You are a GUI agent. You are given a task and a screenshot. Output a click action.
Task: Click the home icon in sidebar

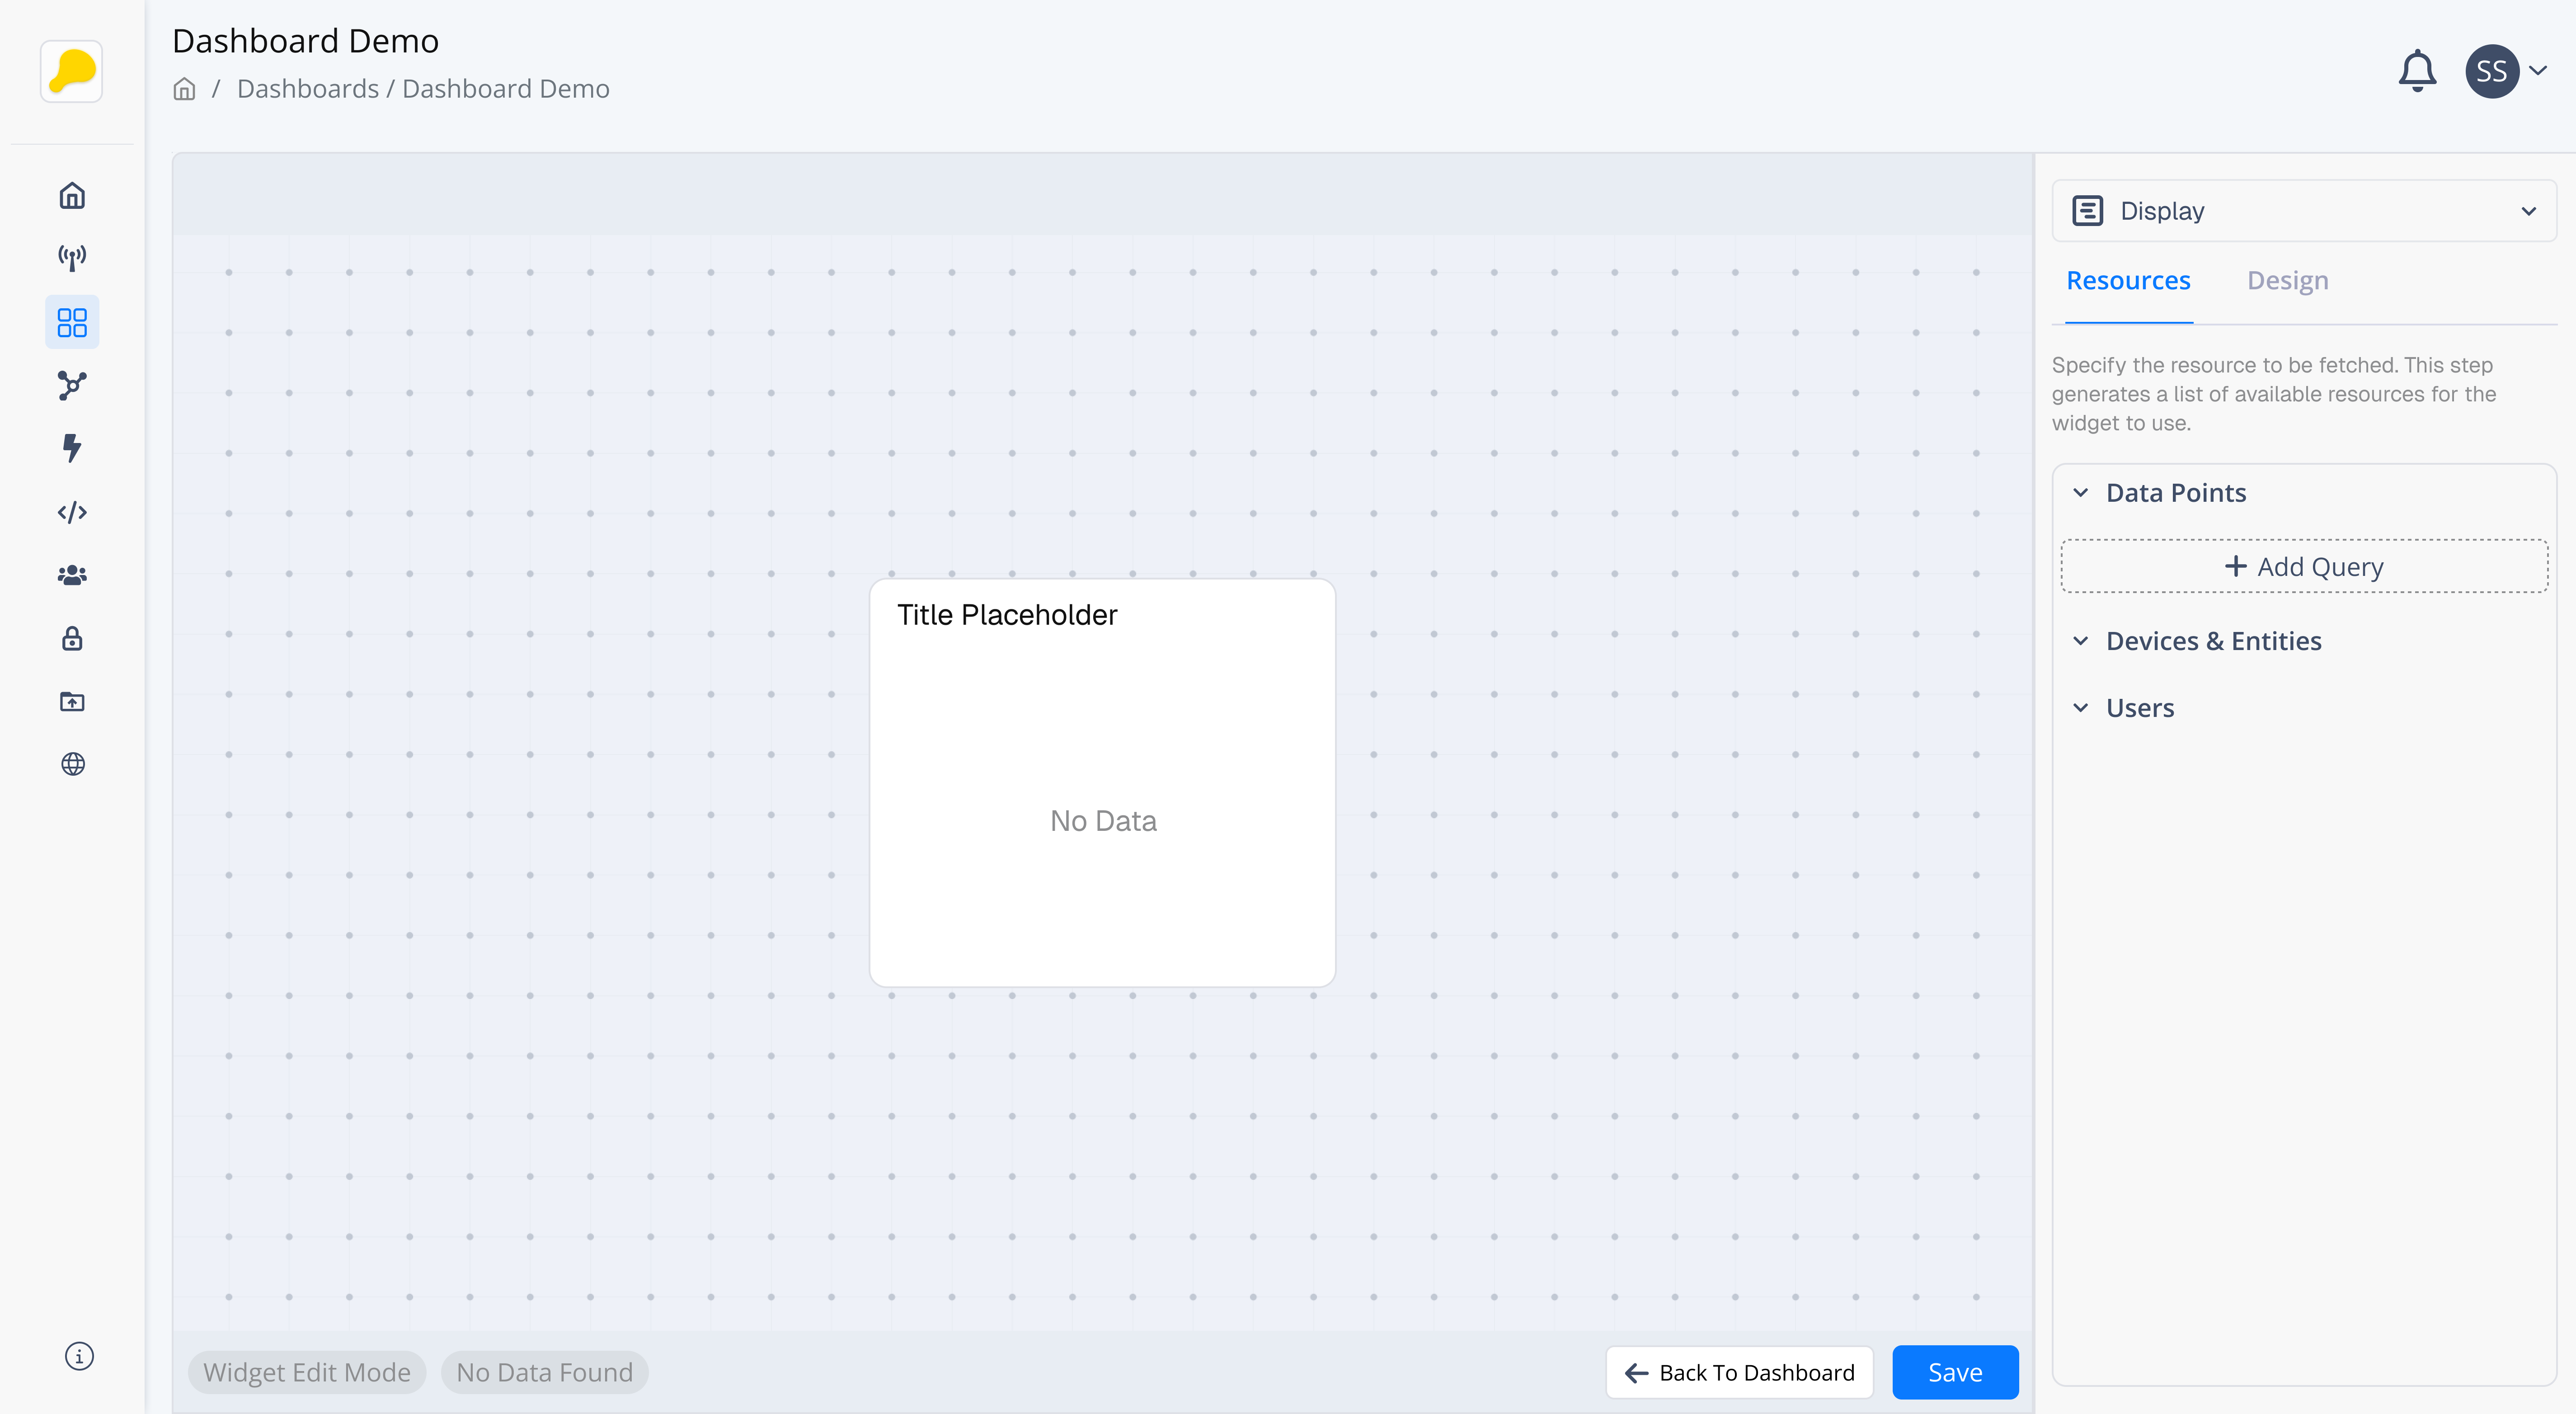[x=72, y=196]
